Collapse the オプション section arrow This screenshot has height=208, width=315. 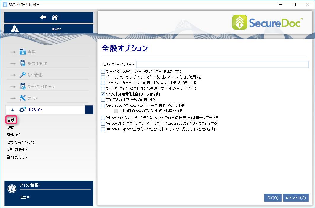tap(12, 110)
